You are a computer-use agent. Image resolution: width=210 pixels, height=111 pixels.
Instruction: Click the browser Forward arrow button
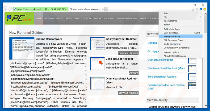pyautogui.click(x=11, y=9)
